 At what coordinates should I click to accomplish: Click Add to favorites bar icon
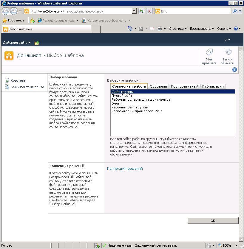coord(32,21)
